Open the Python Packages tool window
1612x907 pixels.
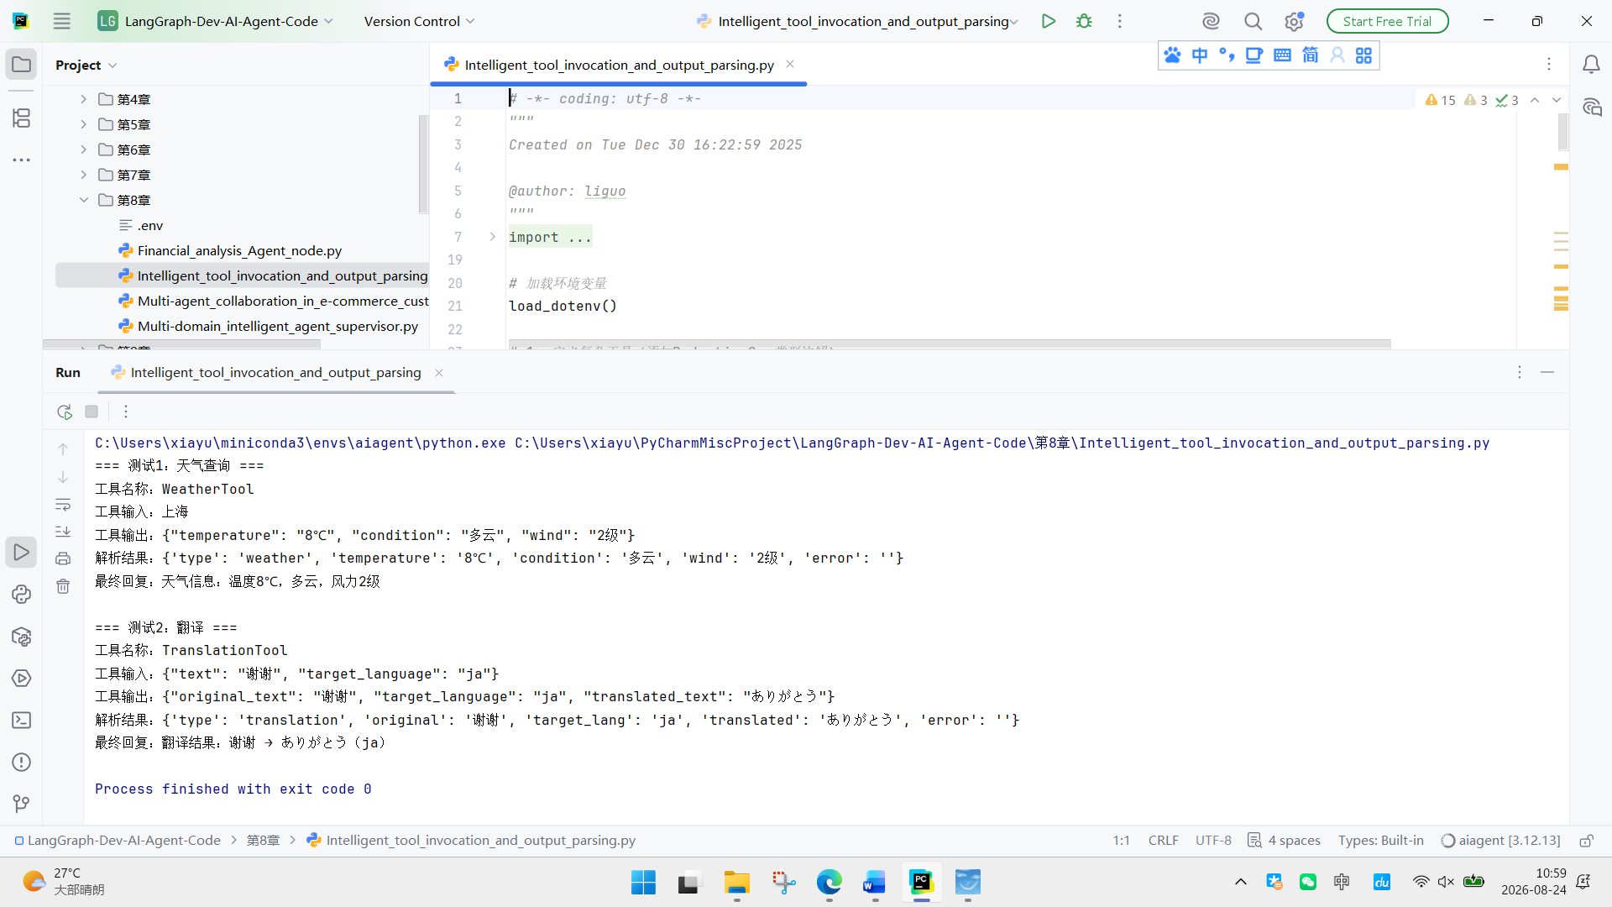point(22,637)
